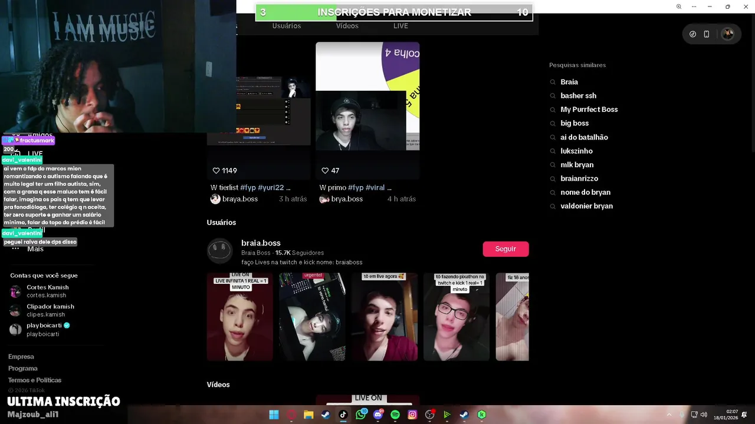Viewport: 755px width, 424px height.
Task: Open Windows Start menu
Action: [274, 415]
